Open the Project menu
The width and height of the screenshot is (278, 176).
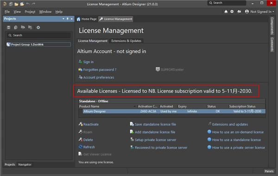click(30, 12)
